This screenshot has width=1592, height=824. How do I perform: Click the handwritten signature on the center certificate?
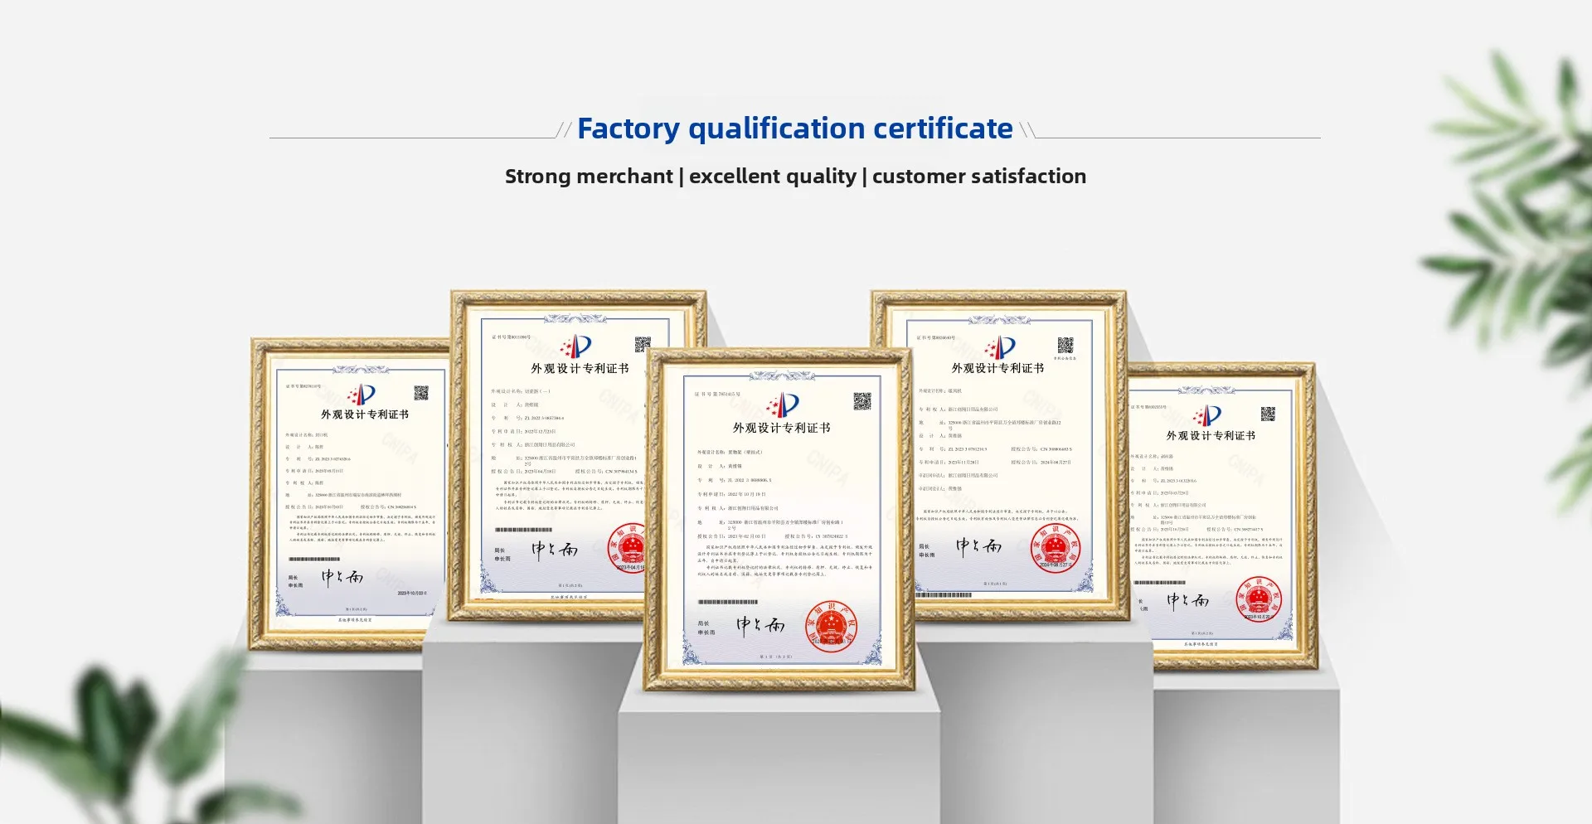coord(760,626)
